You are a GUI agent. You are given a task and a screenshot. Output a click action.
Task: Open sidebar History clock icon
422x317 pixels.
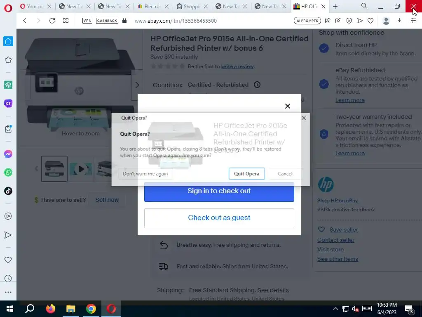(8, 278)
